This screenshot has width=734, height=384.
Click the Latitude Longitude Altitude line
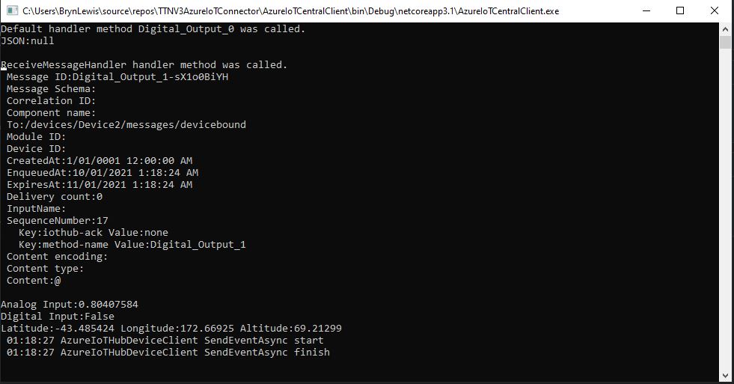171,329
